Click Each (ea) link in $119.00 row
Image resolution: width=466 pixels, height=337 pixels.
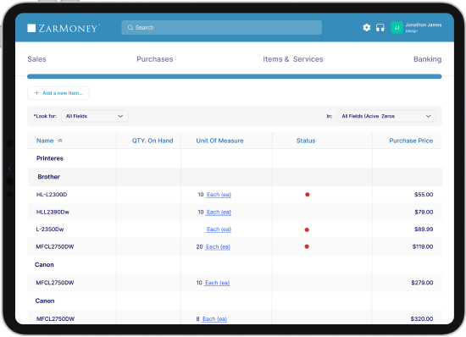click(218, 247)
